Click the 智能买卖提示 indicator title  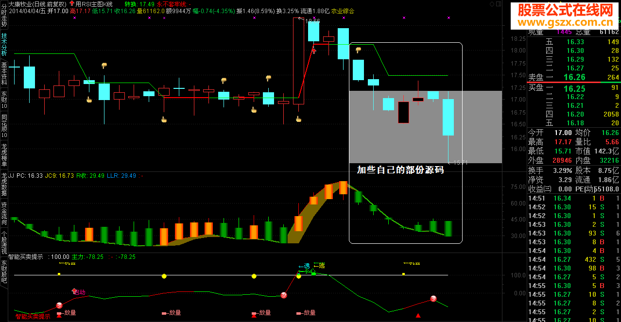[26, 256]
